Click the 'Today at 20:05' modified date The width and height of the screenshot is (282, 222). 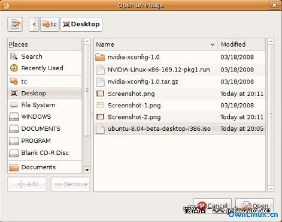[242, 129]
